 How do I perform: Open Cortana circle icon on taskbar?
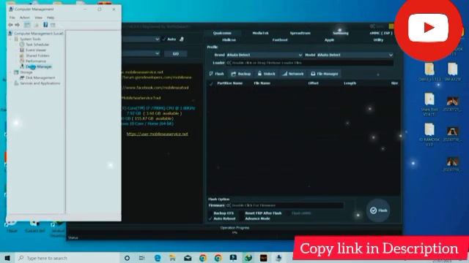127,258
